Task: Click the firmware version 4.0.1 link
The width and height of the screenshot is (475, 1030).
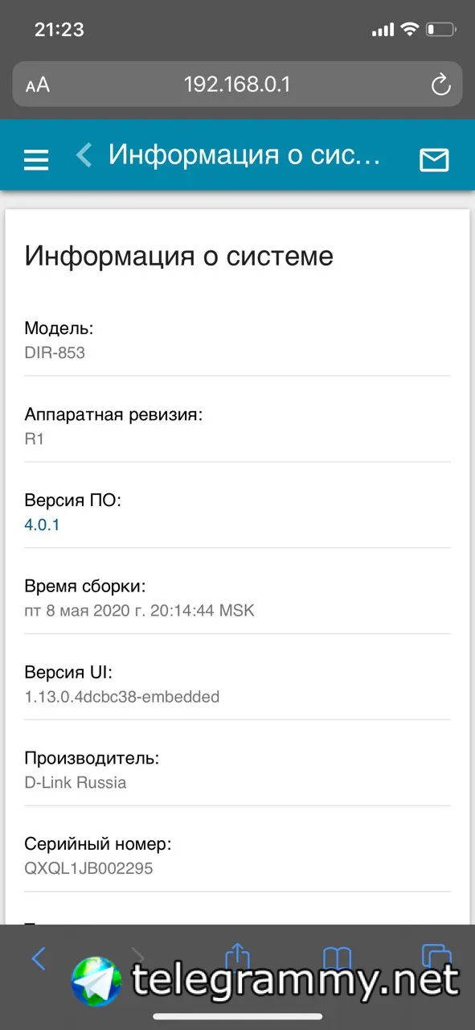Action: 42,525
